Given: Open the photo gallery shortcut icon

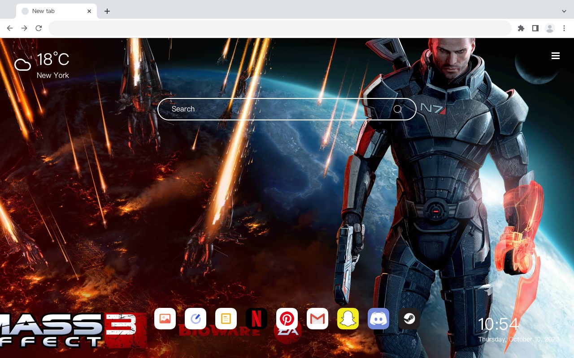Looking at the screenshot, I should pyautogui.click(x=165, y=319).
